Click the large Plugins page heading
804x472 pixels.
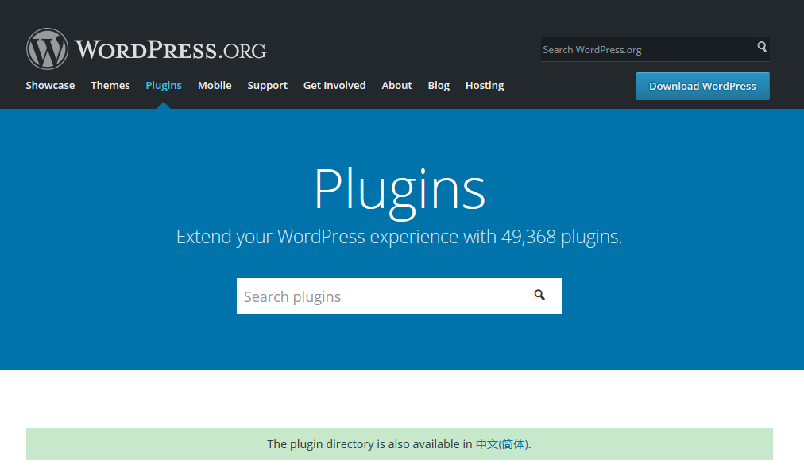399,189
